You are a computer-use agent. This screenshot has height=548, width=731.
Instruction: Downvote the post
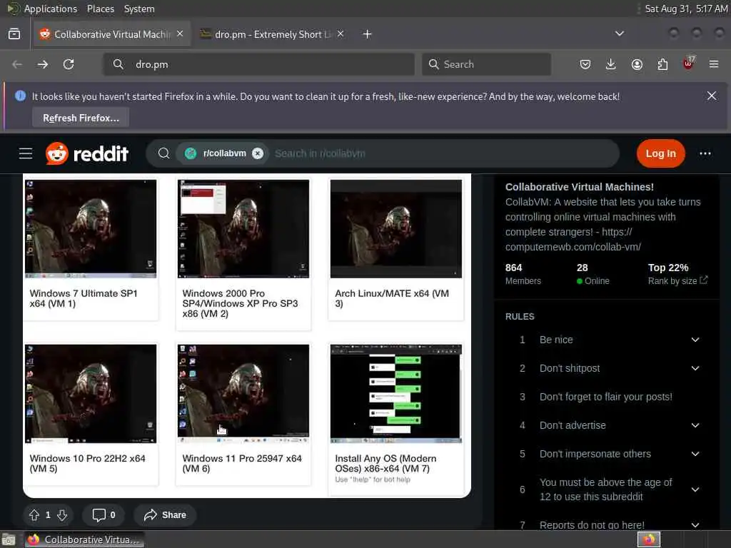tap(62, 515)
